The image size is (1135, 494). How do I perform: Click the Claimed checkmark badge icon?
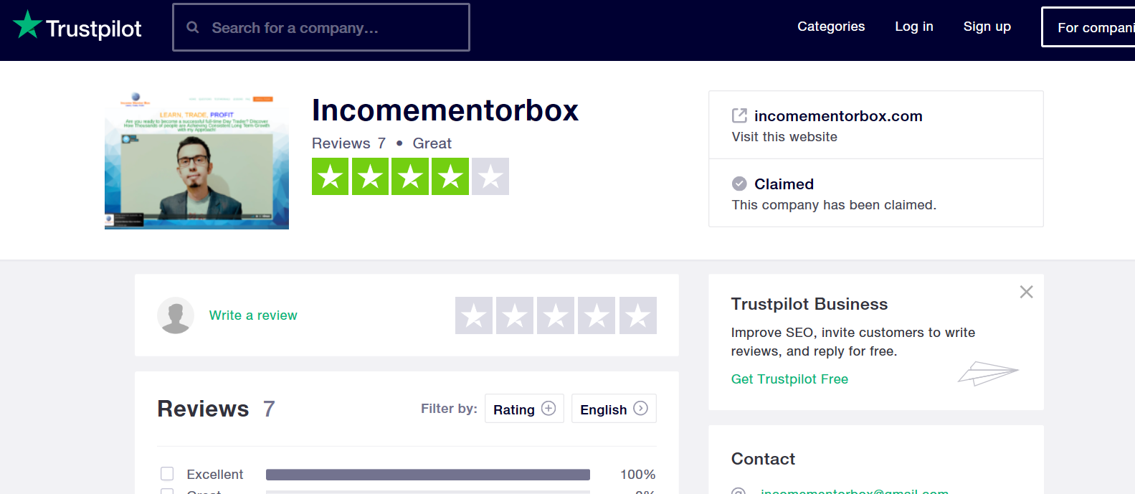tap(739, 184)
